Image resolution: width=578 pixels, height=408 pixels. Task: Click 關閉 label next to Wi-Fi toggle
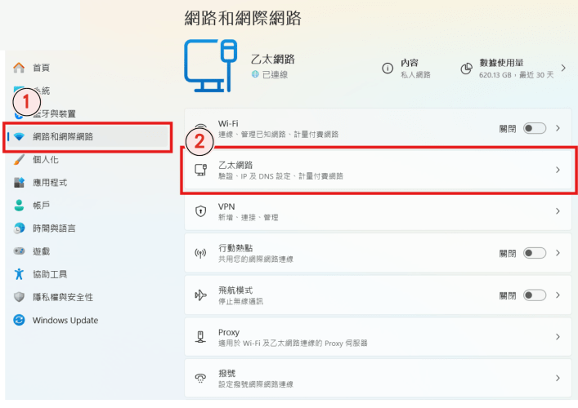(508, 129)
